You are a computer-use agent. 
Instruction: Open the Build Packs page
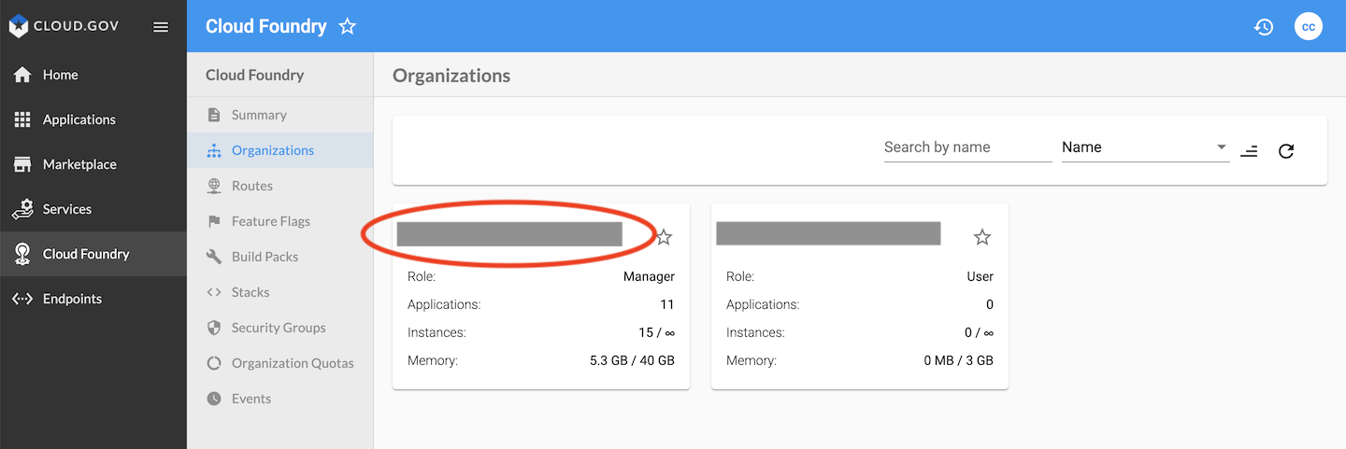tap(280, 257)
